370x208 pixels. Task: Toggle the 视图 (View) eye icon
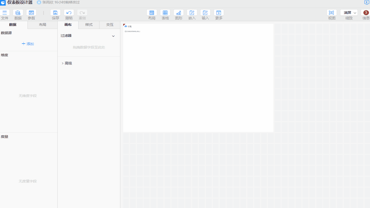(332, 13)
